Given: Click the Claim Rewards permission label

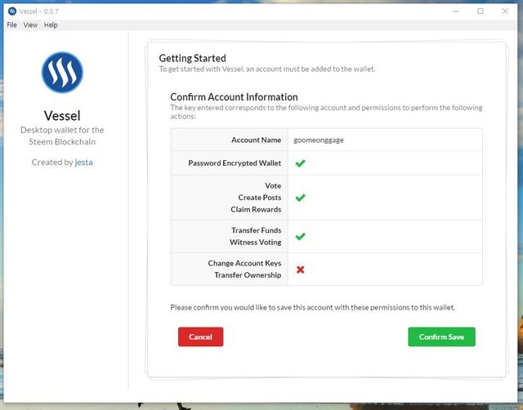Looking at the screenshot, I should [256, 209].
